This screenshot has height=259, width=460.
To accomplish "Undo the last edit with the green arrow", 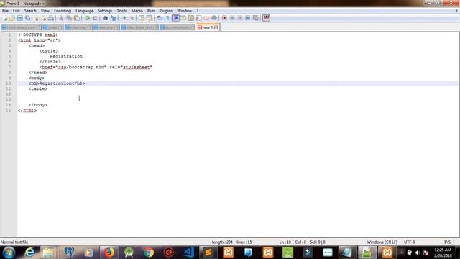I will pyautogui.click(x=87, y=18).
